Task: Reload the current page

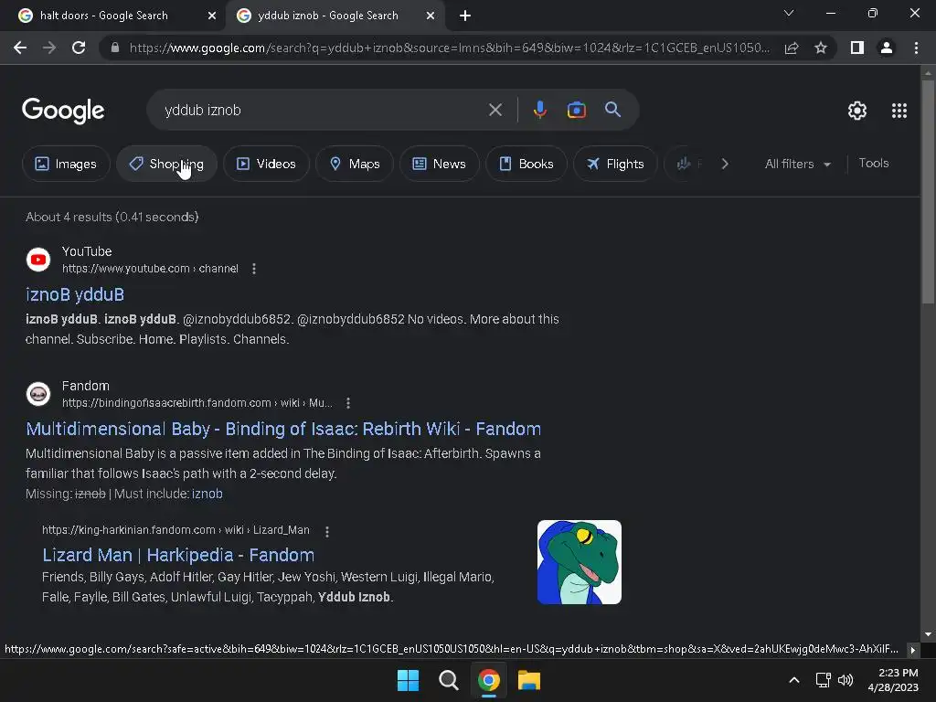Action: pos(79,48)
